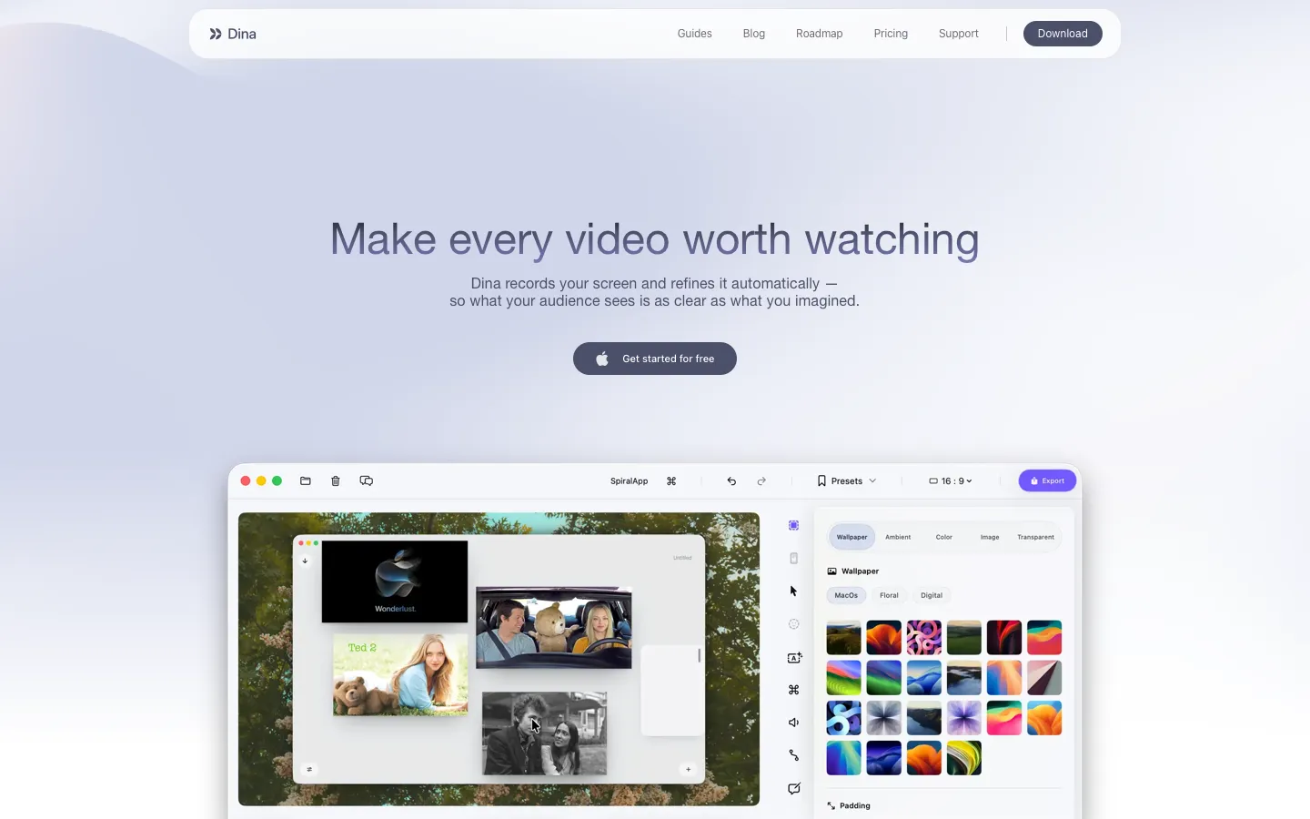Open the Roadmap link
1310x819 pixels.
pos(819,34)
